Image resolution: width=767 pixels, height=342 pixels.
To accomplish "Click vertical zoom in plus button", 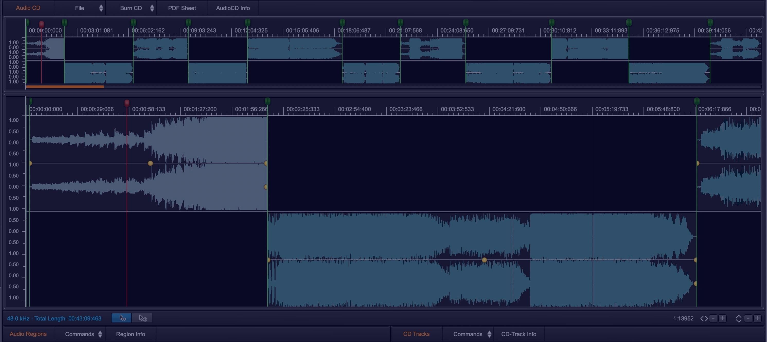I will pos(757,319).
